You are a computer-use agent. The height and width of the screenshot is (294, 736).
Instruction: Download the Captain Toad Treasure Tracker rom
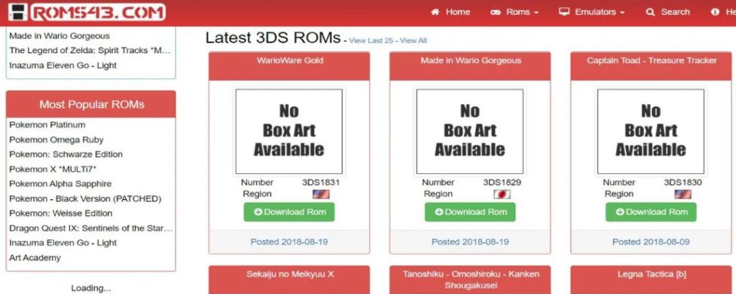point(651,212)
